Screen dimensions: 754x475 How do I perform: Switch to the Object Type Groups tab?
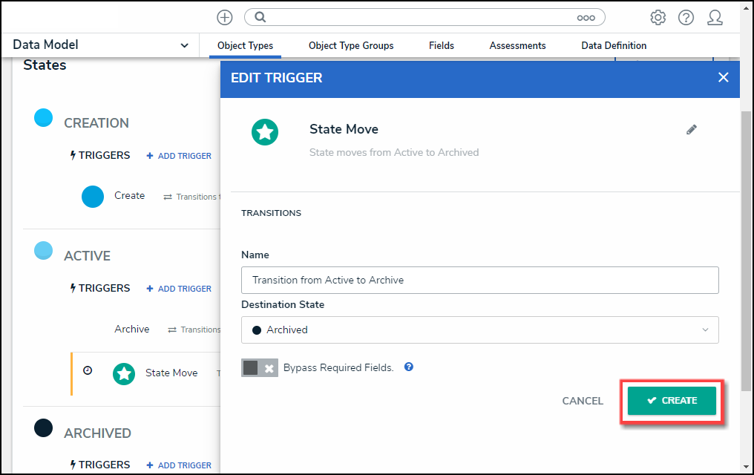point(351,45)
